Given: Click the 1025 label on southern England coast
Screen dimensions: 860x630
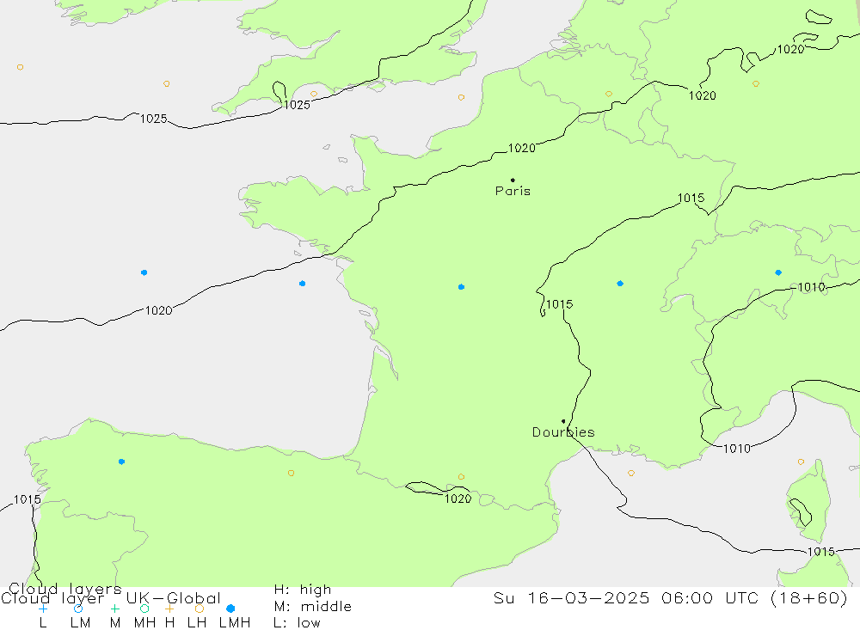Looking at the screenshot, I should click(x=297, y=105).
